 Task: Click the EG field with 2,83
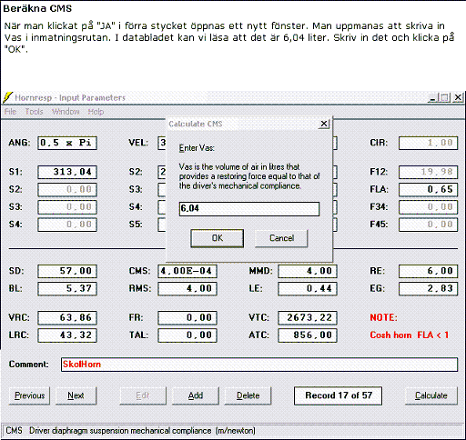(428, 288)
